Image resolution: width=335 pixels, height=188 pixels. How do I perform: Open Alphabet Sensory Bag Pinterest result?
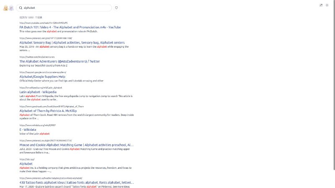[72, 42]
